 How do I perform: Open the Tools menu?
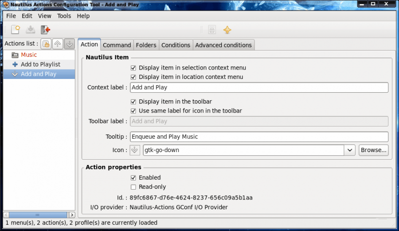[64, 16]
